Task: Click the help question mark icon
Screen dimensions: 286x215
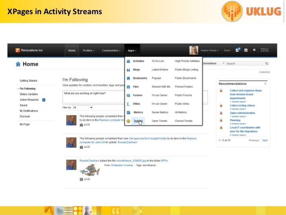Action: click(x=254, y=50)
